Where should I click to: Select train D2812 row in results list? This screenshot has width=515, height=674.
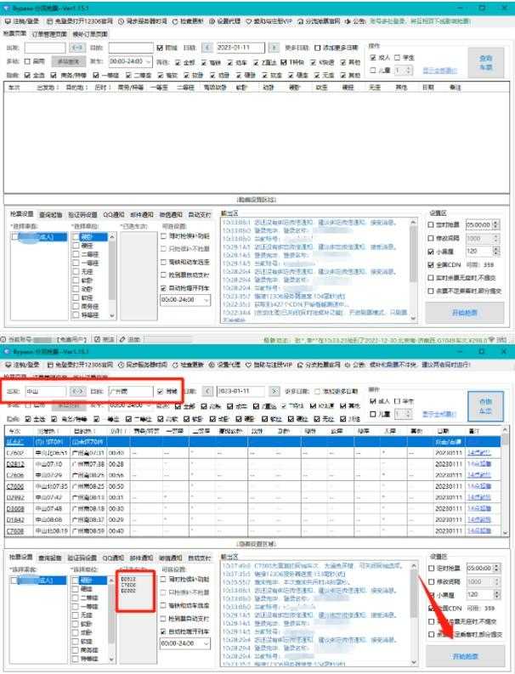(15, 464)
